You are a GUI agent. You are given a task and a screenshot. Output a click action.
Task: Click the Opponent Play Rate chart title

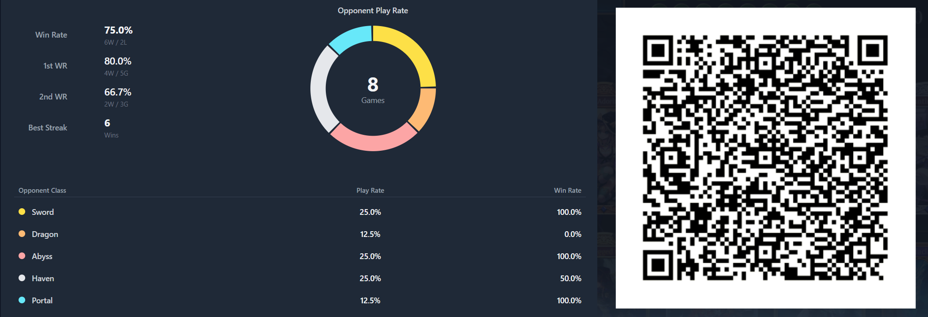[x=373, y=11]
